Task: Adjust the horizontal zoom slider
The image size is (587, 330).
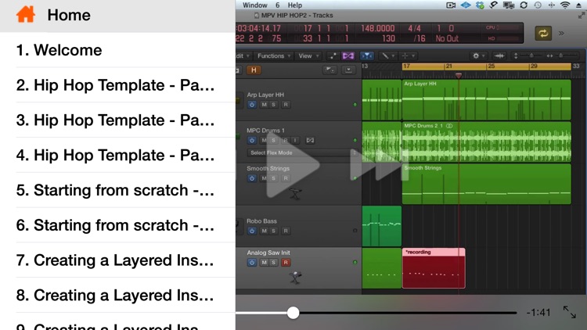Action: pos(560,56)
